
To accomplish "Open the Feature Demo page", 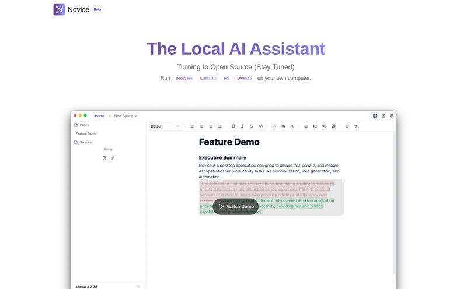I will pos(86,133).
